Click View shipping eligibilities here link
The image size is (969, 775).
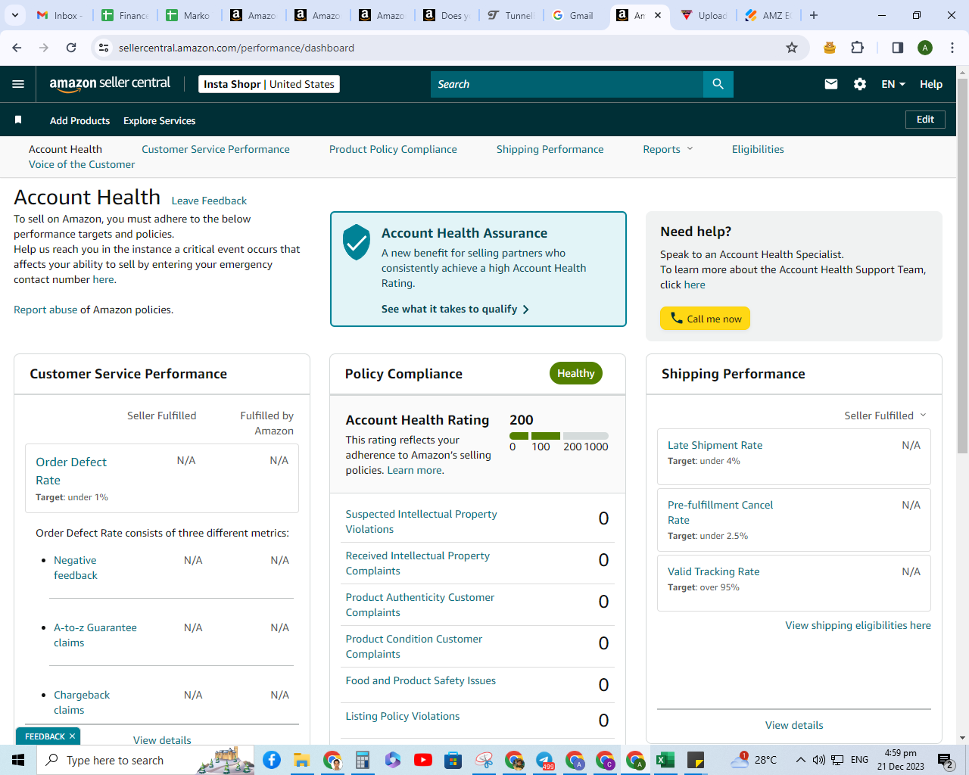coord(858,625)
